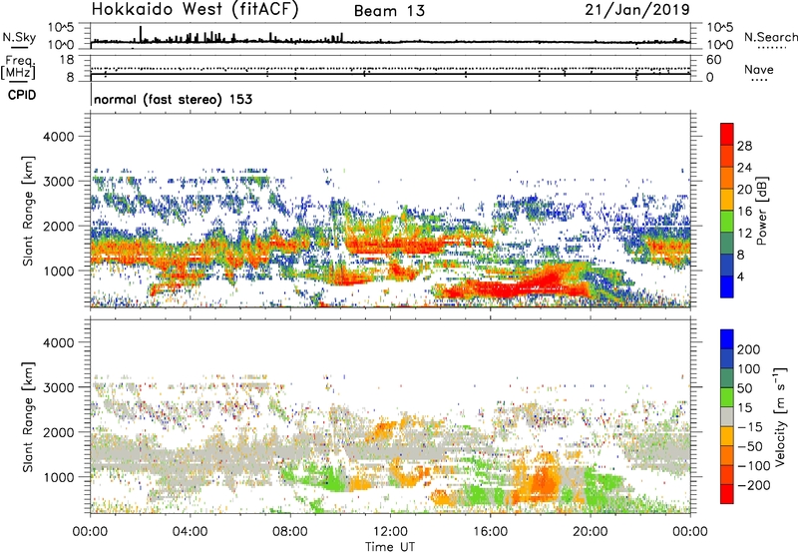
Task: Click the '18' frequency axis tick label
Action: coord(67,60)
